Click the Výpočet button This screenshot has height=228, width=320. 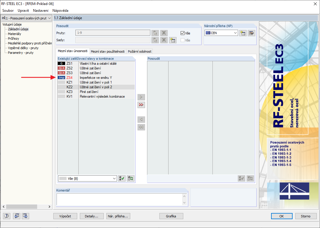65,216
